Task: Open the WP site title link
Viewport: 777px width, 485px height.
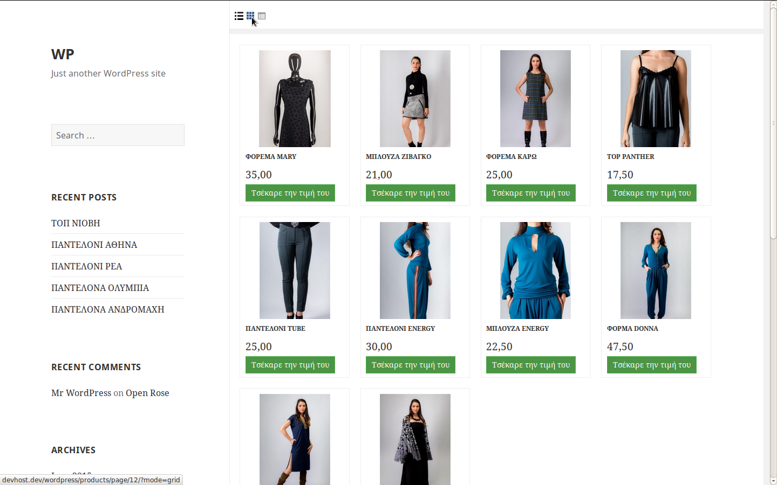Action: (x=63, y=54)
